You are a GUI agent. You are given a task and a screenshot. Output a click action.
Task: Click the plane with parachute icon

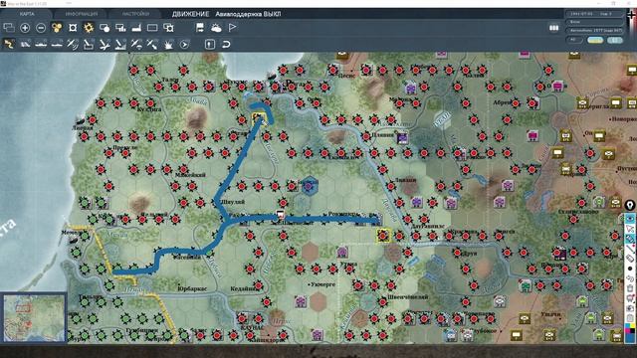point(136,44)
